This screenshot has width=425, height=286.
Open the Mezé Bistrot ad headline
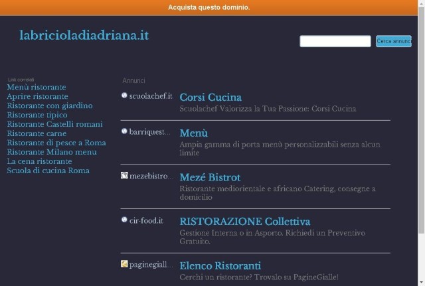(210, 177)
